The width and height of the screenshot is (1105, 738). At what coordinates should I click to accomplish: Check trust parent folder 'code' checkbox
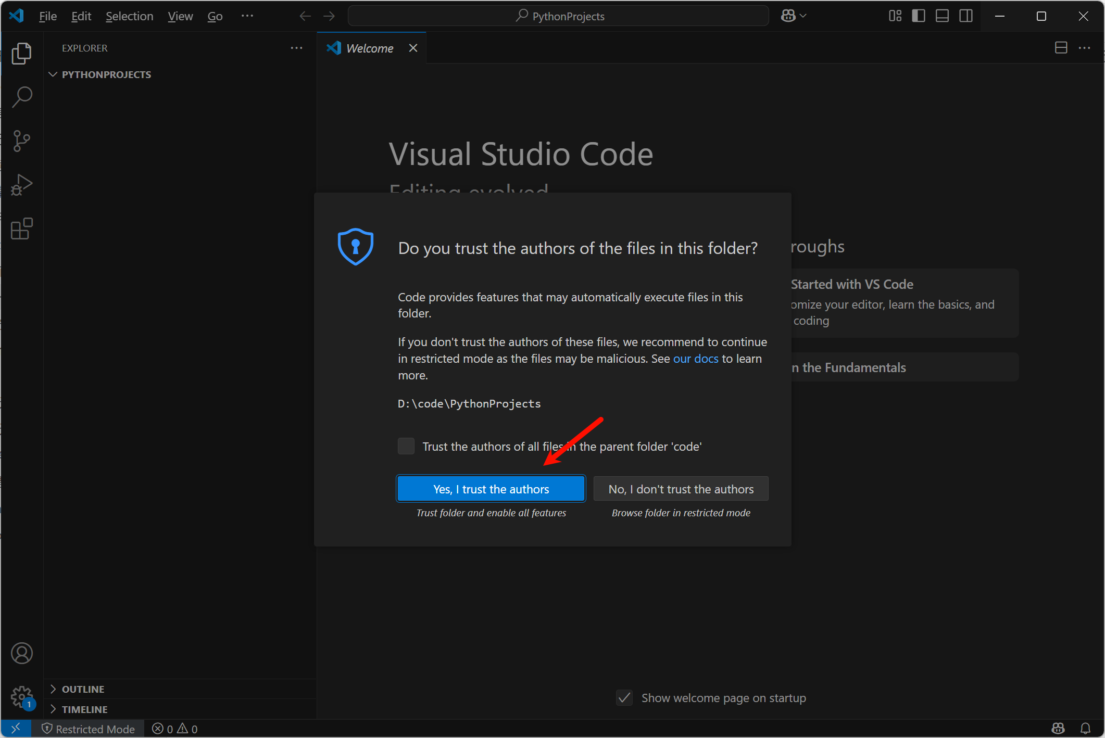coord(406,446)
